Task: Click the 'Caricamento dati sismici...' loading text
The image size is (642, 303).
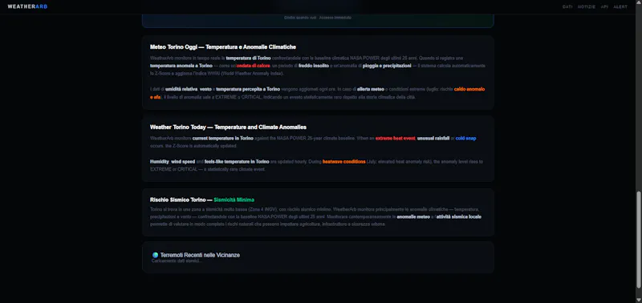Action: tap(177, 261)
